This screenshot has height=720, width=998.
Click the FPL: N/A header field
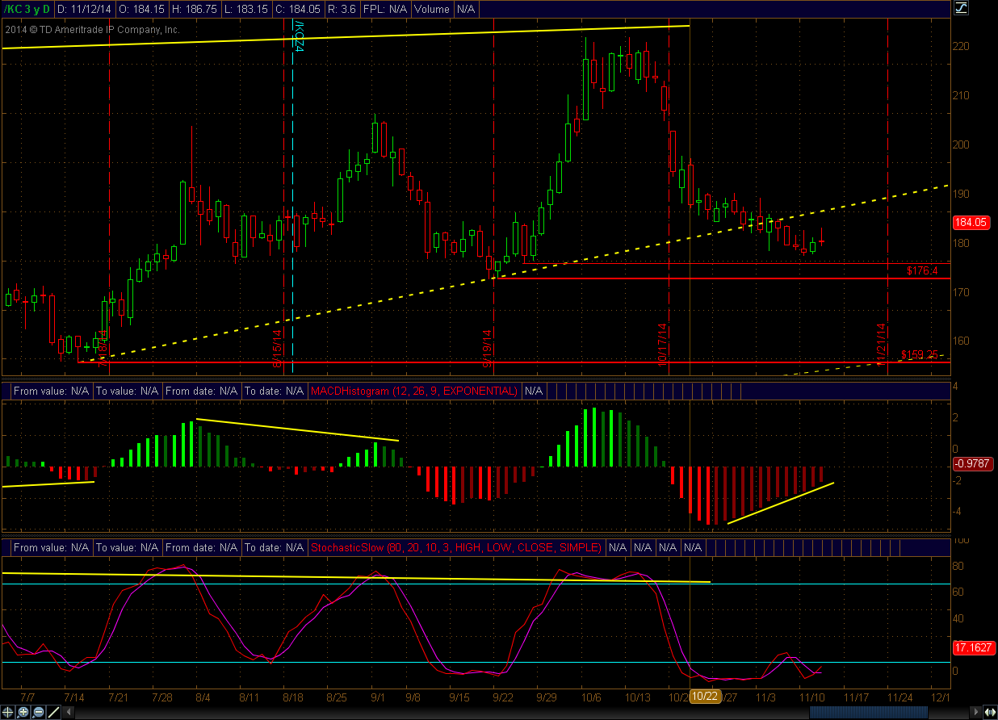click(384, 9)
